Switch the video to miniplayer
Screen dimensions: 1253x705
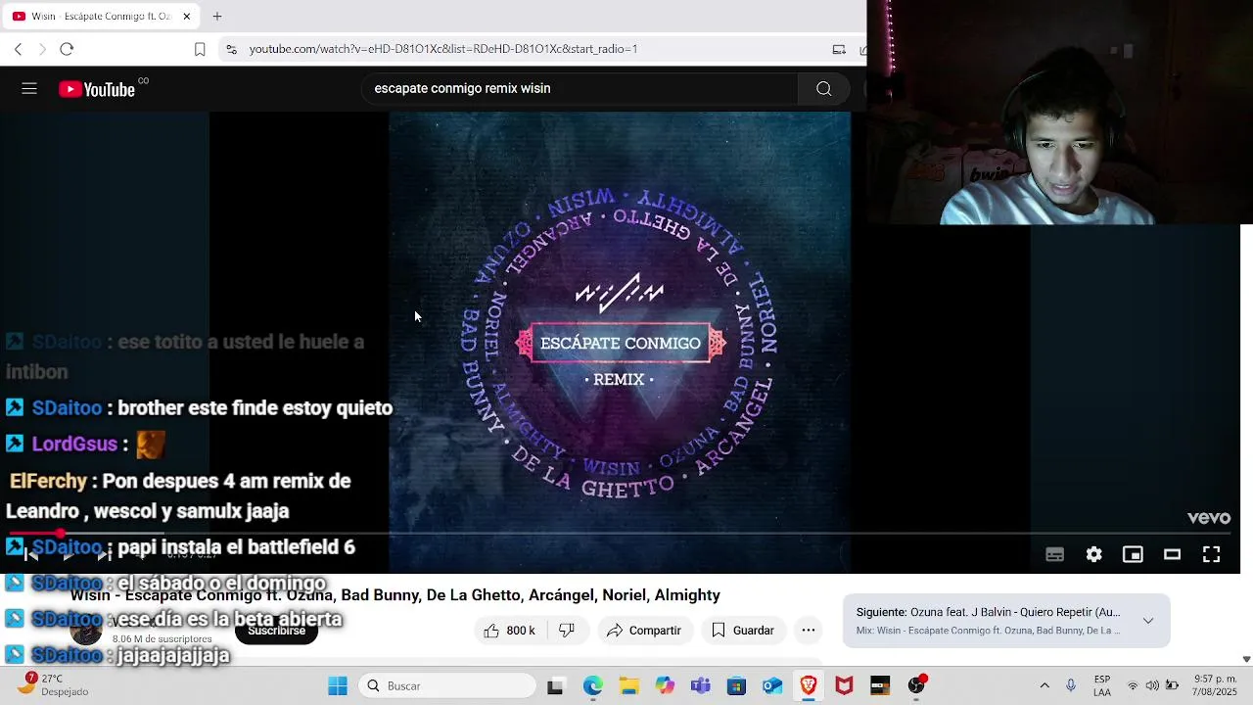pyautogui.click(x=1133, y=555)
